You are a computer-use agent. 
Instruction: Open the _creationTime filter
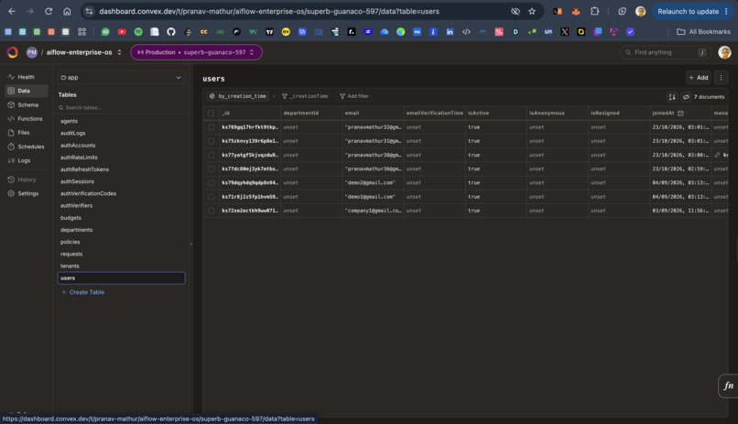(305, 96)
